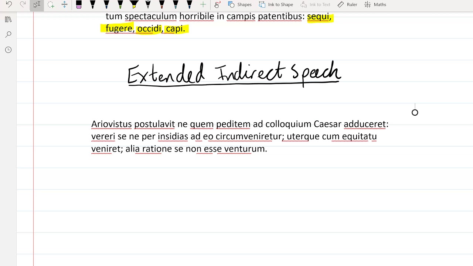This screenshot has height=266, width=473.
Task: Click the word 'Ariovistus' in the paragraph
Action: point(111,124)
